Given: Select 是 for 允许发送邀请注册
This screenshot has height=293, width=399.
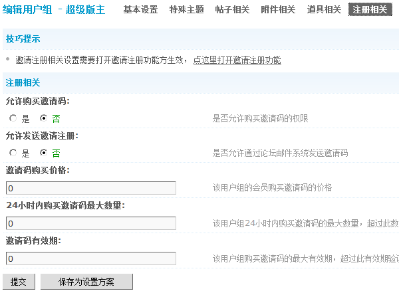Looking at the screenshot, I should pyautogui.click(x=13, y=153).
